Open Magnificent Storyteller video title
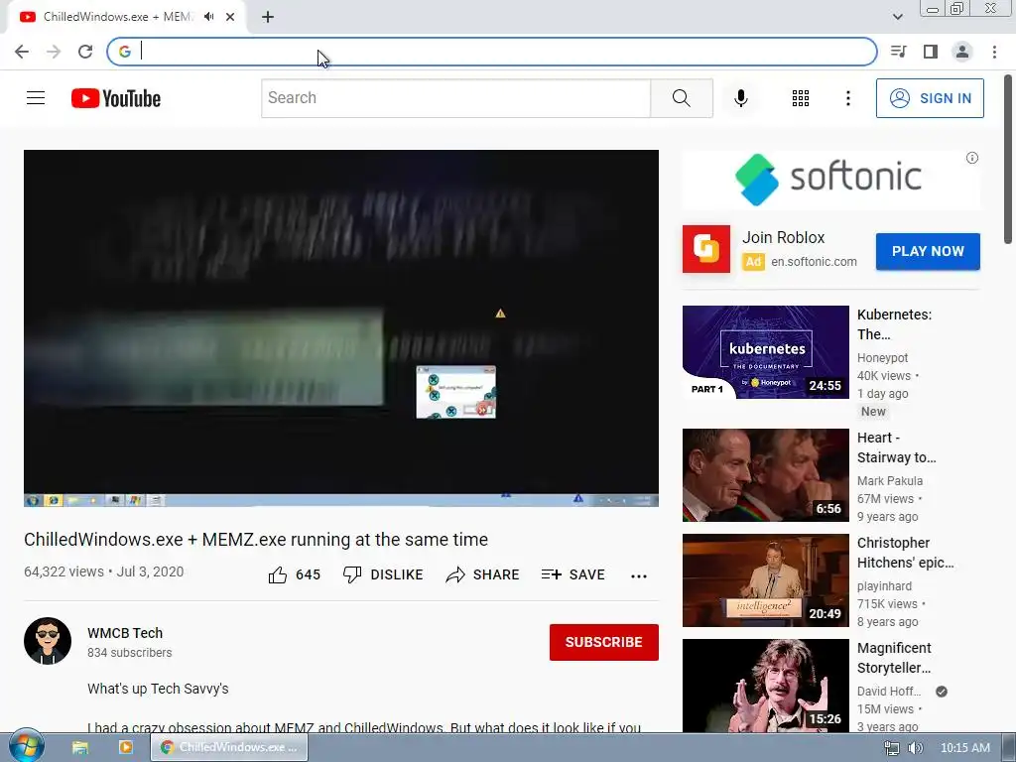This screenshot has width=1016, height=762. coord(894,658)
